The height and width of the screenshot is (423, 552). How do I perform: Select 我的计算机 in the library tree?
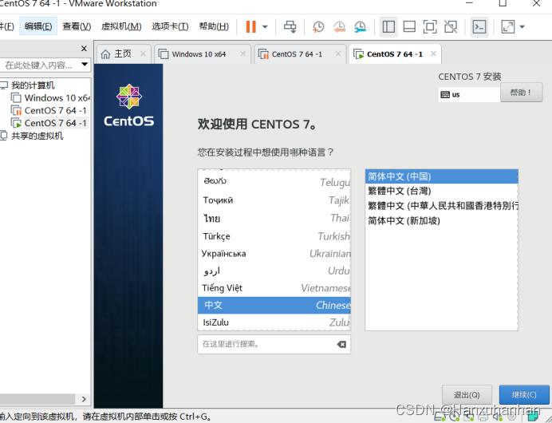pos(33,85)
